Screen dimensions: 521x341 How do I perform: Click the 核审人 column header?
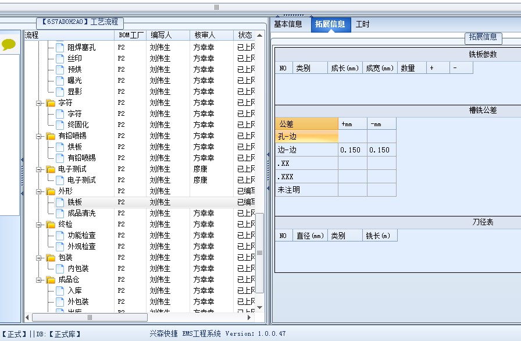click(x=212, y=35)
